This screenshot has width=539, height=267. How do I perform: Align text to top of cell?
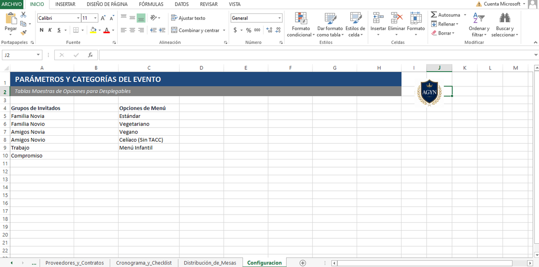pos(123,18)
